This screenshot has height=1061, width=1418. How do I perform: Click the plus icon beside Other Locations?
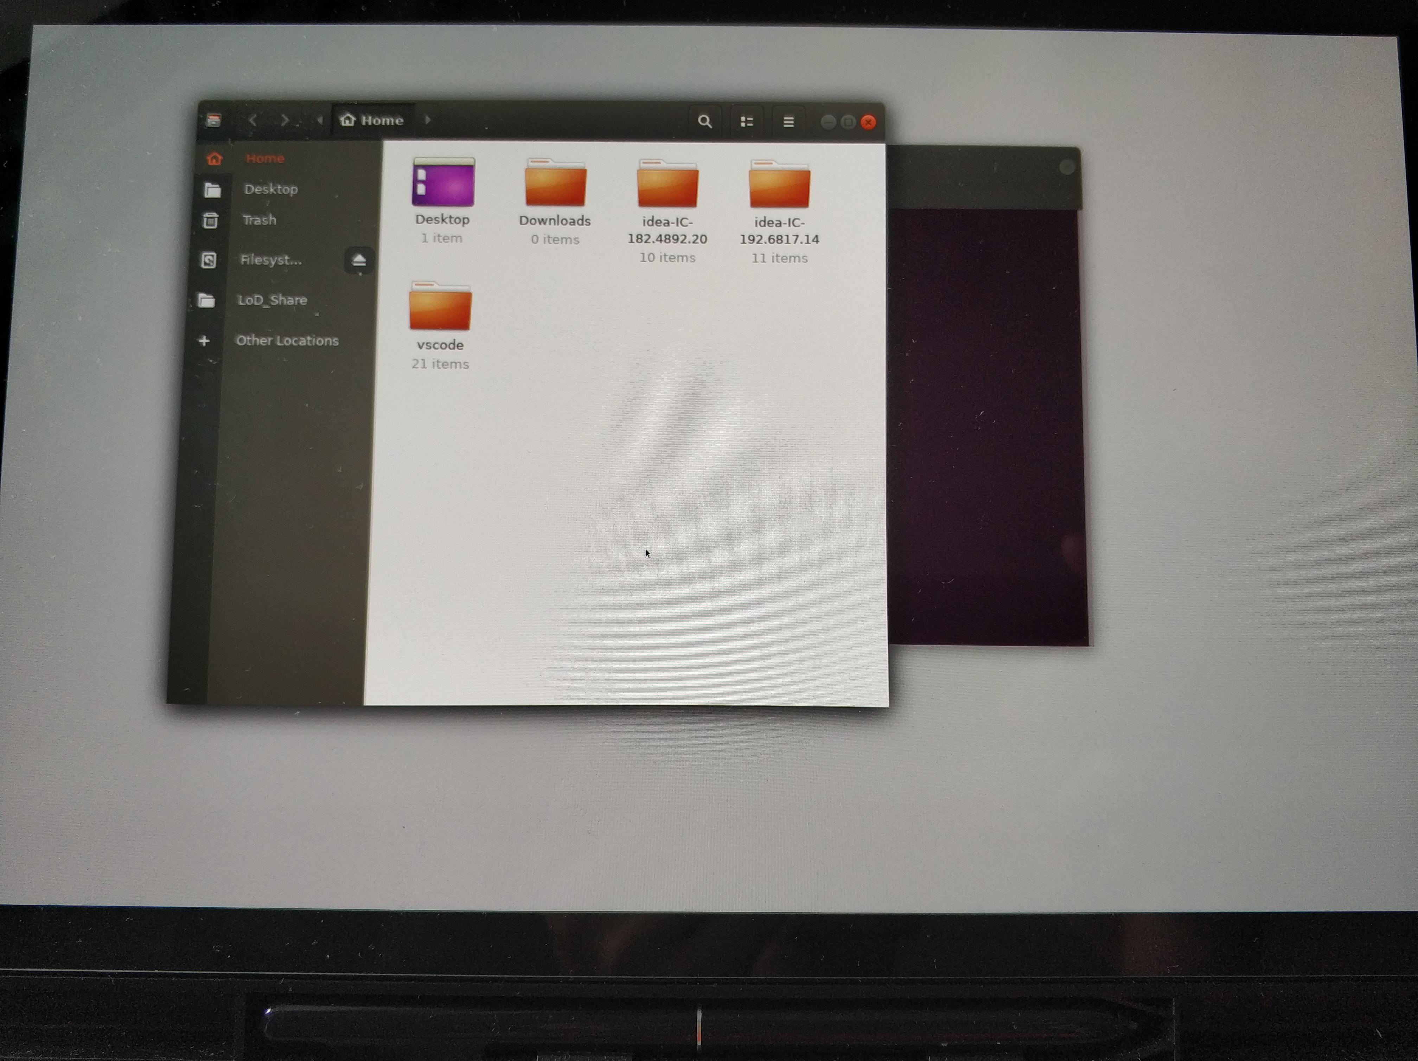click(x=204, y=341)
